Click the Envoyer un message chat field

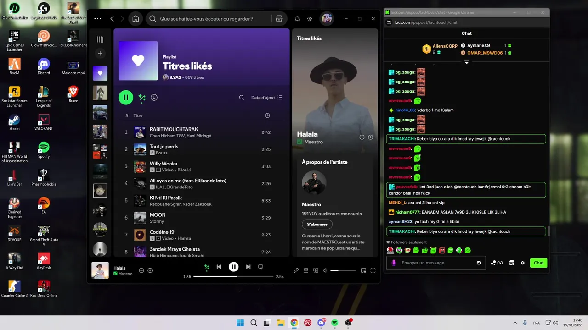435,263
